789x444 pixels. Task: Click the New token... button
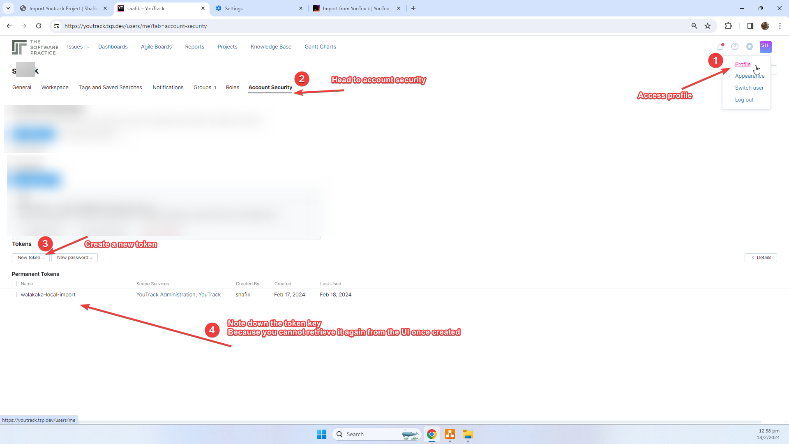click(x=30, y=258)
